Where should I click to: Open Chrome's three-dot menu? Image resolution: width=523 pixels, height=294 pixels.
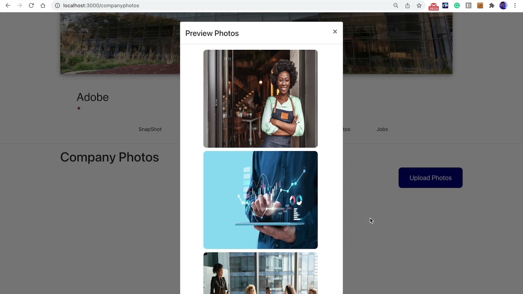pyautogui.click(x=515, y=5)
